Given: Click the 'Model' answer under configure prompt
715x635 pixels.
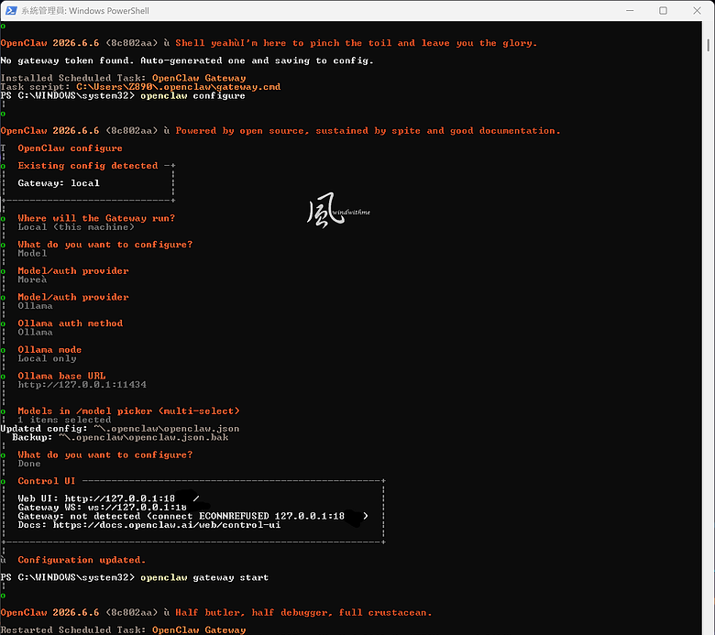Looking at the screenshot, I should click(x=32, y=254).
